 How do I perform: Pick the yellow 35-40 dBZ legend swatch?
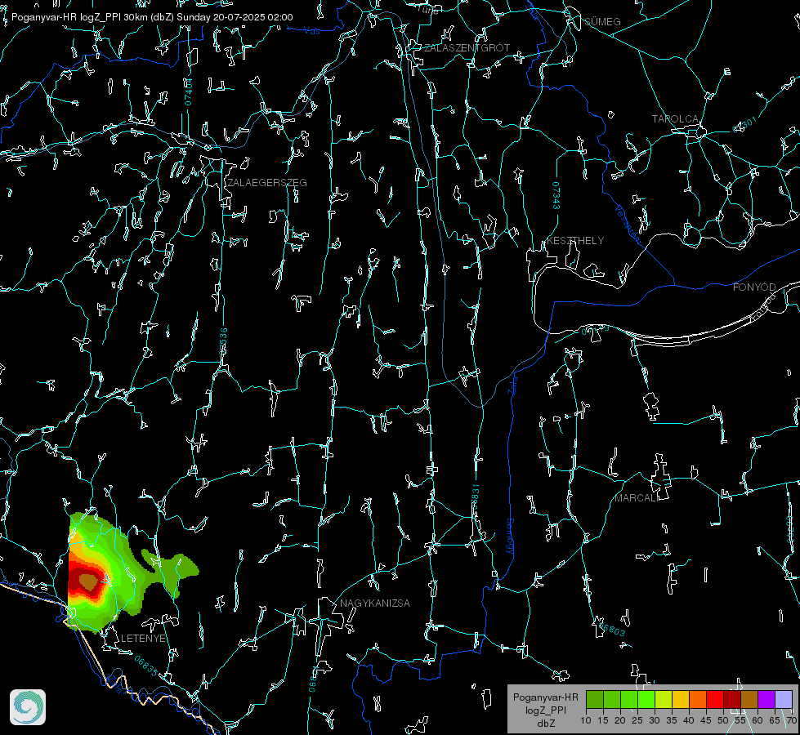[x=681, y=699]
